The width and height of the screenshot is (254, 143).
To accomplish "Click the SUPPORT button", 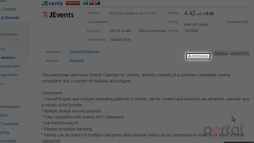I will point(239,53).
